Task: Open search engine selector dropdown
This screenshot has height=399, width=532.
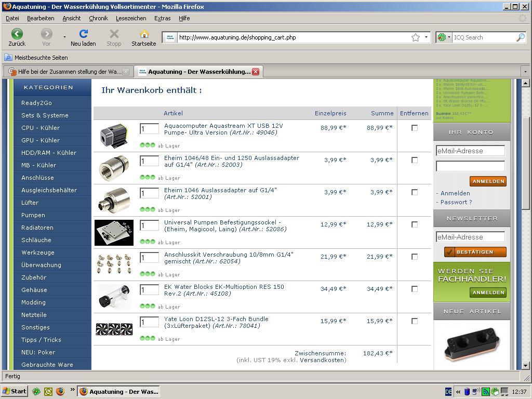Action: (444, 37)
